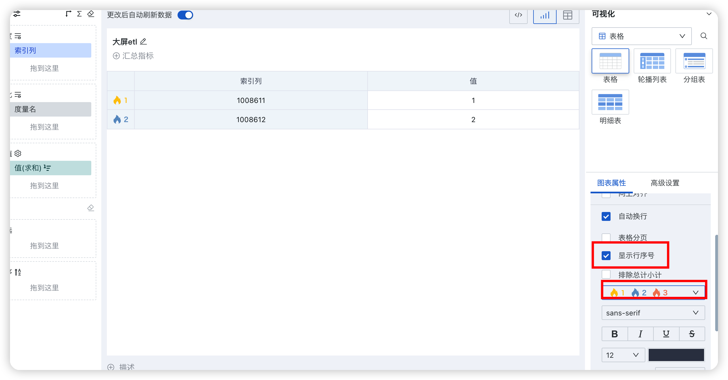Edit the 大屏etl title with pencil icon
This screenshot has width=728, height=380.
[143, 41]
